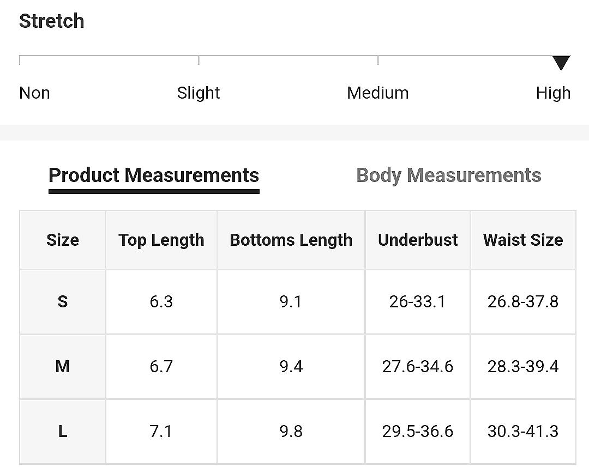The image size is (589, 467).
Task: Click the Waist Size column header
Action: coord(523,240)
